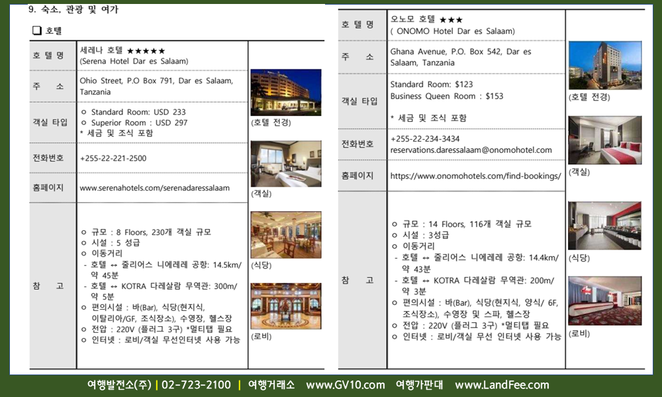662x397 pixels.
Task: Click the ONOMO Hotel lobby photo
Action: [605, 301]
